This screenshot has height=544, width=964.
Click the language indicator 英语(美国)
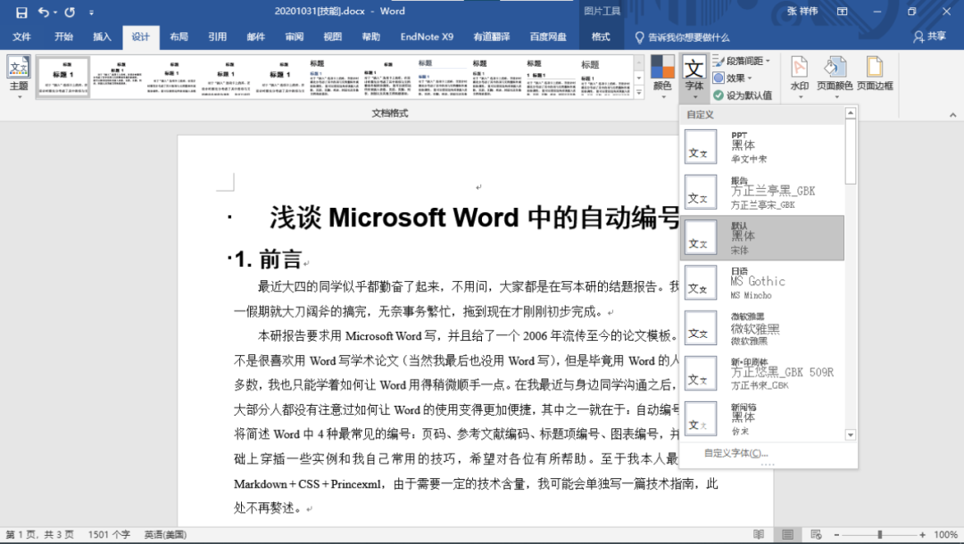(x=165, y=535)
